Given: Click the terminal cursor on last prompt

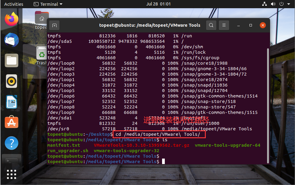Looking at the screenshot, I should (163, 161).
